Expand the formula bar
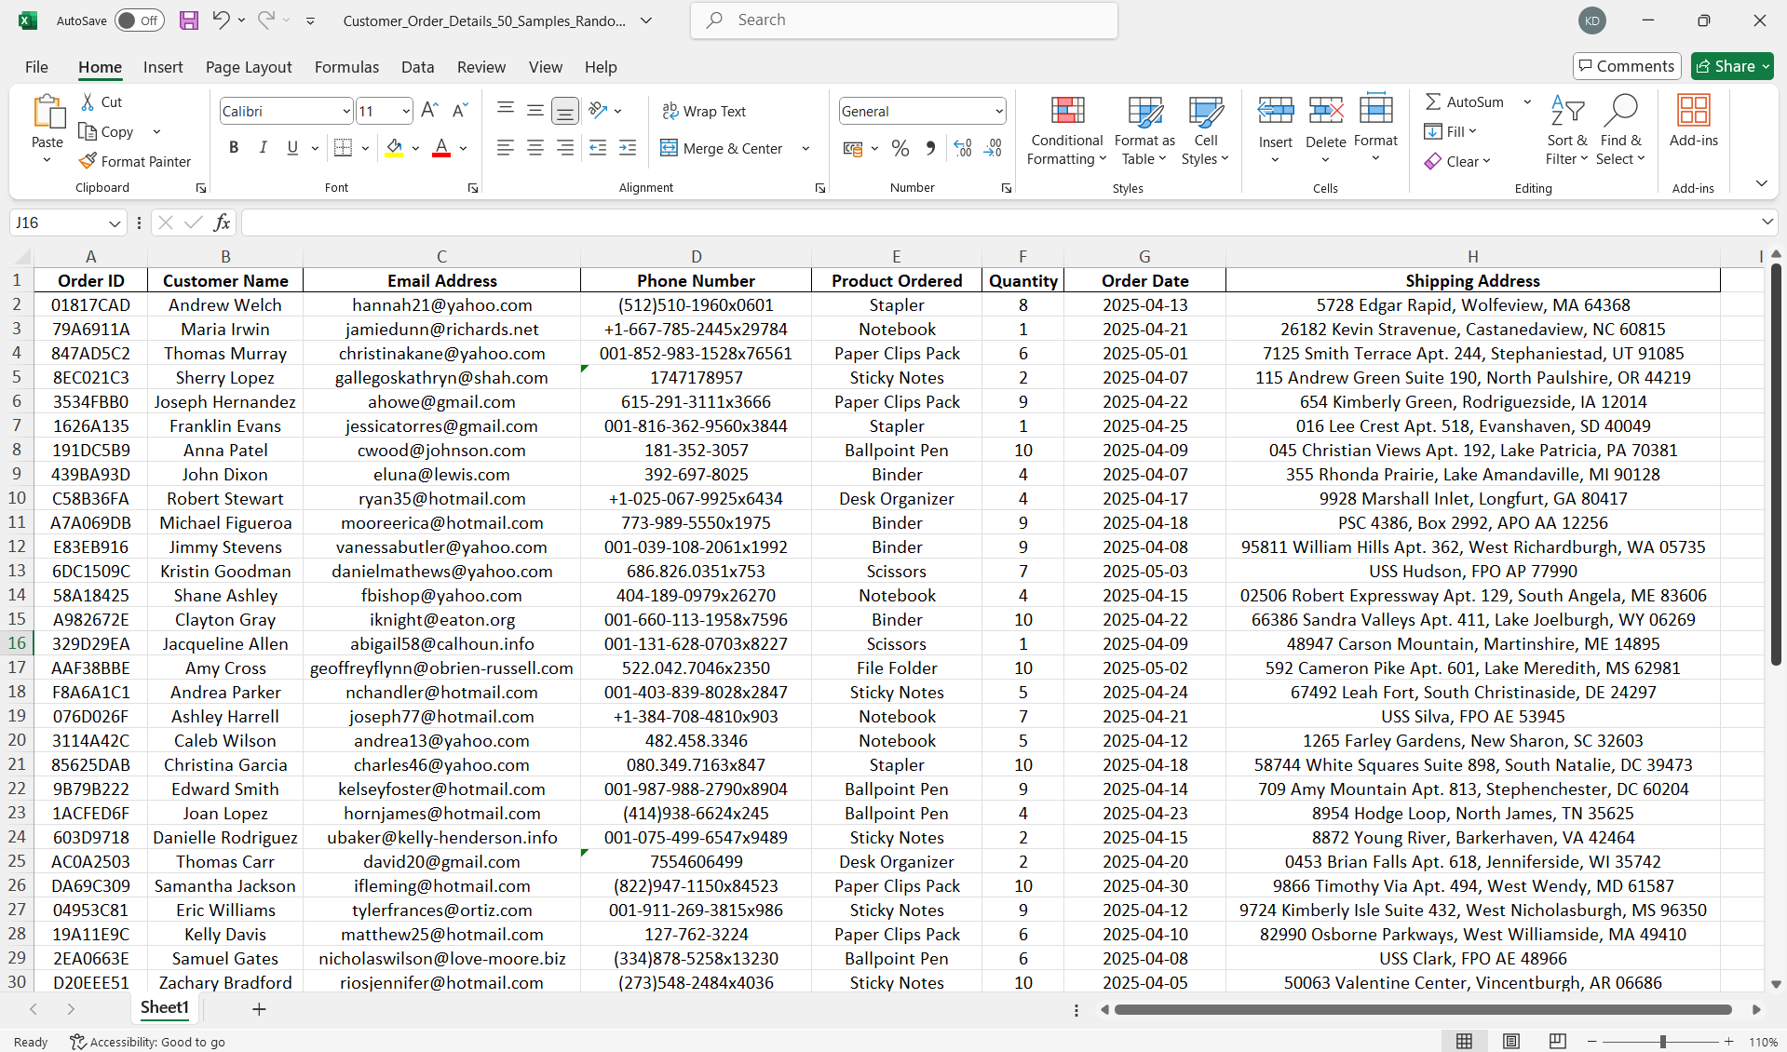Viewport: 1787px width, 1052px height. pyautogui.click(x=1767, y=222)
